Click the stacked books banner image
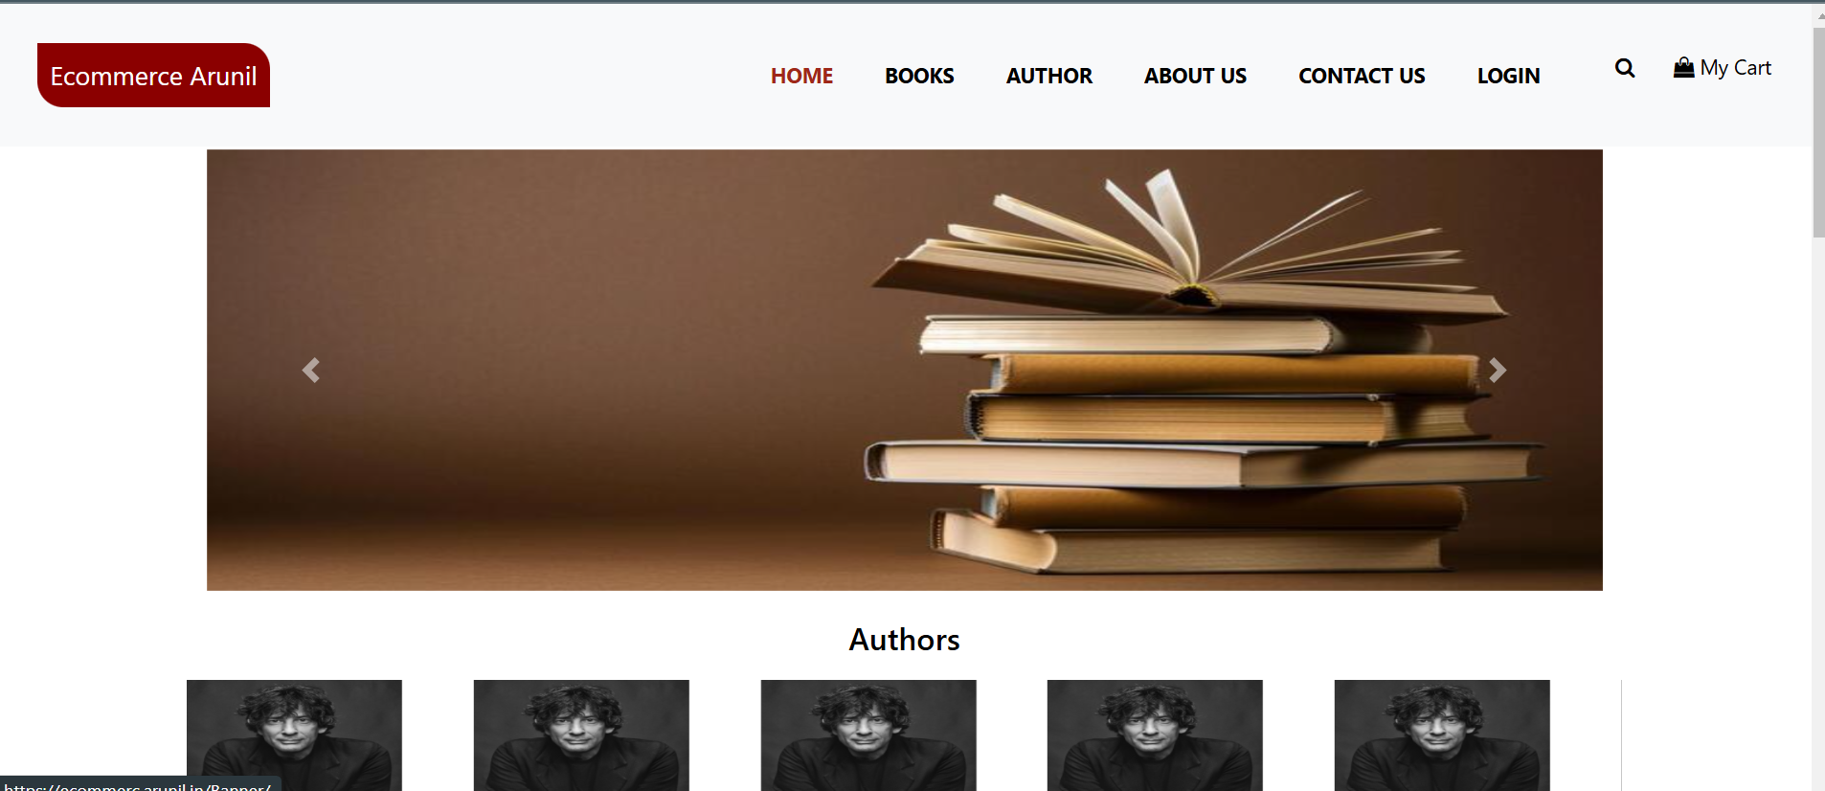Viewport: 1825px width, 791px height. [x=905, y=370]
